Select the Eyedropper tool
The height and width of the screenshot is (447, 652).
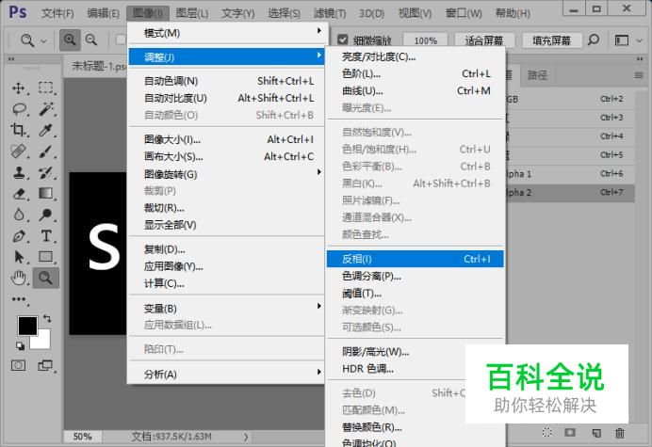click(x=46, y=130)
